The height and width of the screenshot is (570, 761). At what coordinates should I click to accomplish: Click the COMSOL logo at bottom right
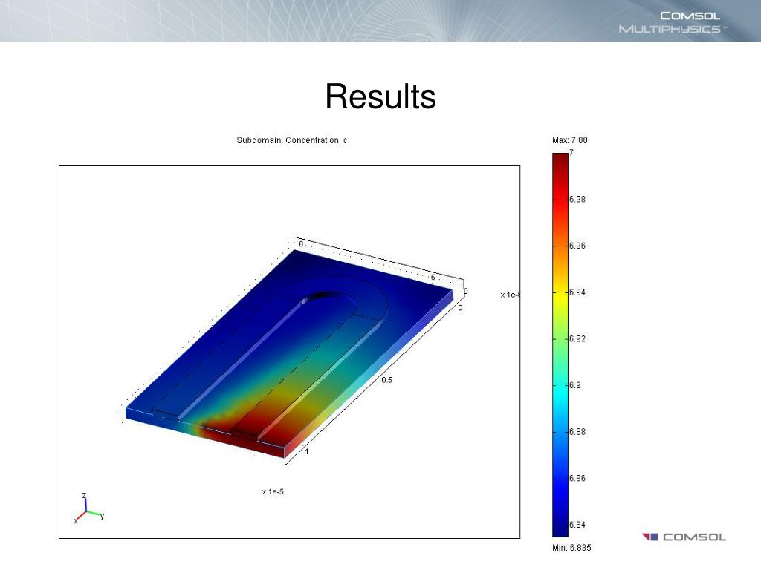pos(684,537)
